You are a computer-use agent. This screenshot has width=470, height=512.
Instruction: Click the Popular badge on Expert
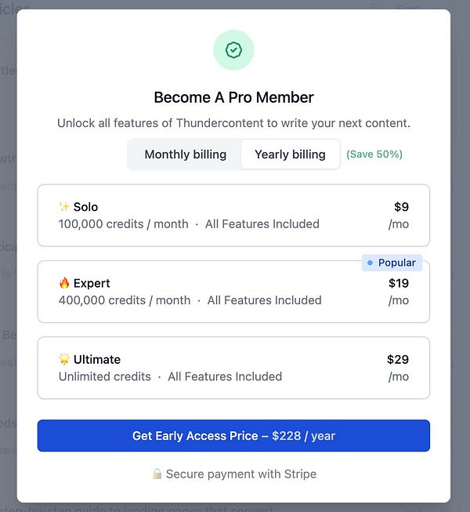[x=392, y=263]
